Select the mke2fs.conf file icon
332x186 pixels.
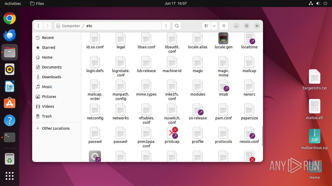click(x=172, y=86)
